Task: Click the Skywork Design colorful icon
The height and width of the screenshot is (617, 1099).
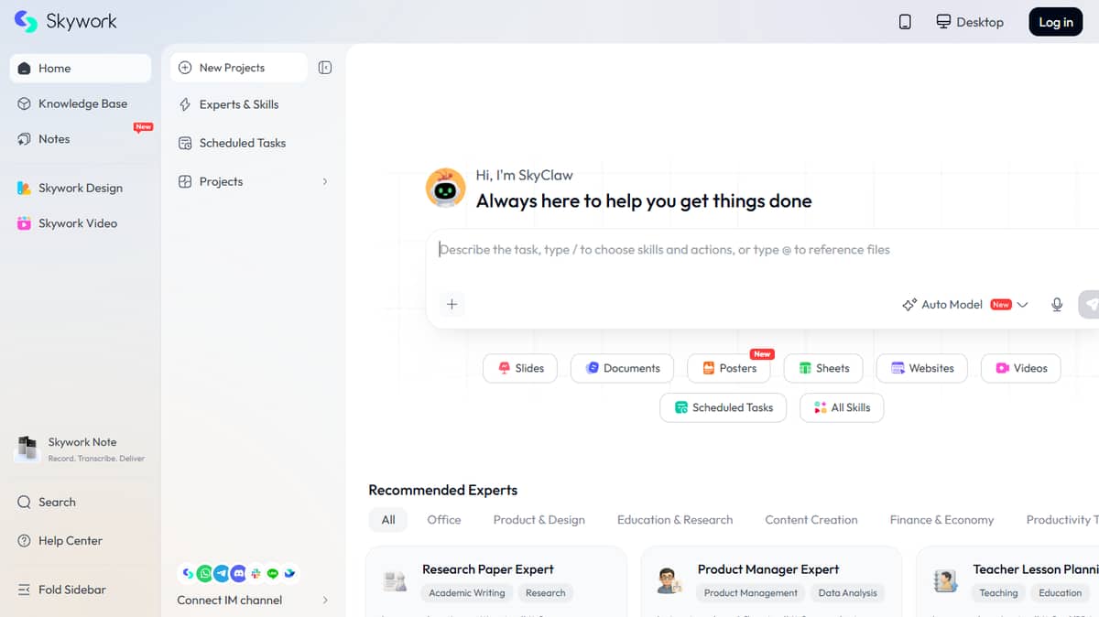Action: coord(25,188)
